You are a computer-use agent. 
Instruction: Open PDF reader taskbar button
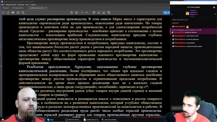[91, 120]
